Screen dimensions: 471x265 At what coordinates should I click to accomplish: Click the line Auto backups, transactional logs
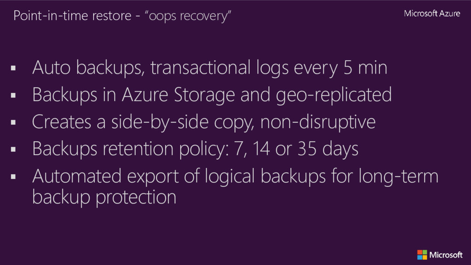210,68
